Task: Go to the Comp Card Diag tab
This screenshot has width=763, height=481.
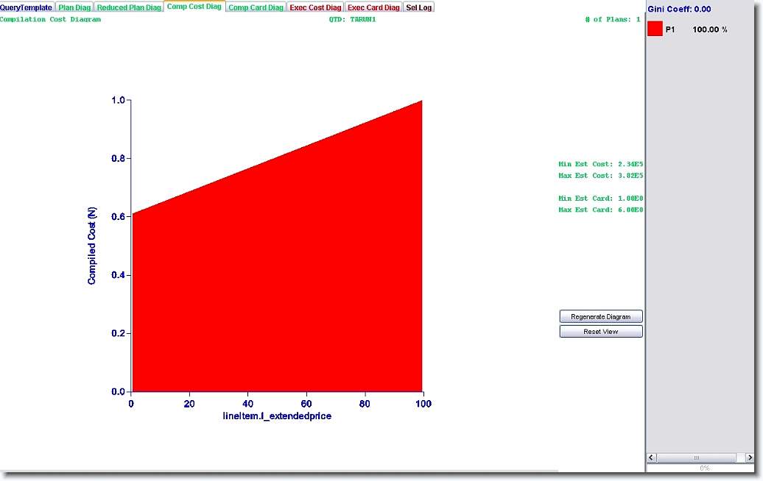Action: 256,7
